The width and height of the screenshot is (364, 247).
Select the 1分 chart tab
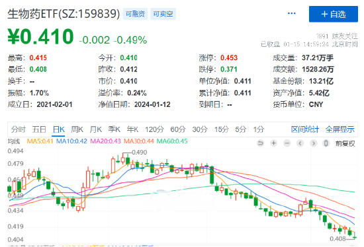[x=259, y=129]
